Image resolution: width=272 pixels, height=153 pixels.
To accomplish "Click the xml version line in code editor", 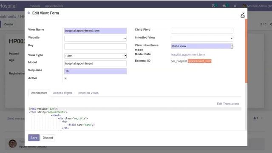I will (x=43, y=109).
